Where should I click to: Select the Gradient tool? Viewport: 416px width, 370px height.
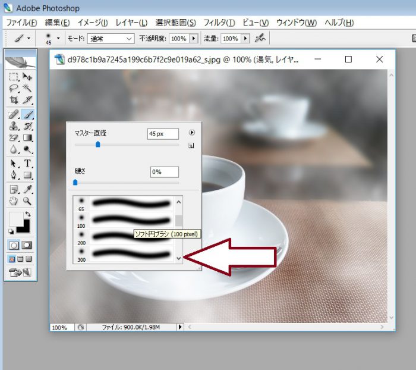coord(27,137)
